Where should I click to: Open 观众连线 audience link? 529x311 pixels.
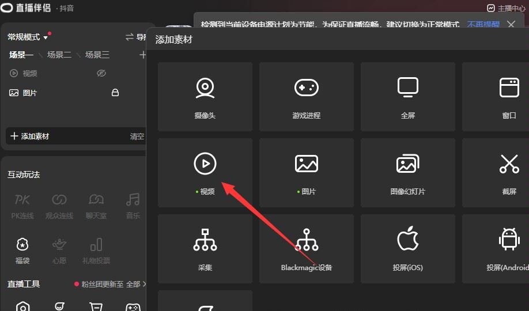pos(59,206)
